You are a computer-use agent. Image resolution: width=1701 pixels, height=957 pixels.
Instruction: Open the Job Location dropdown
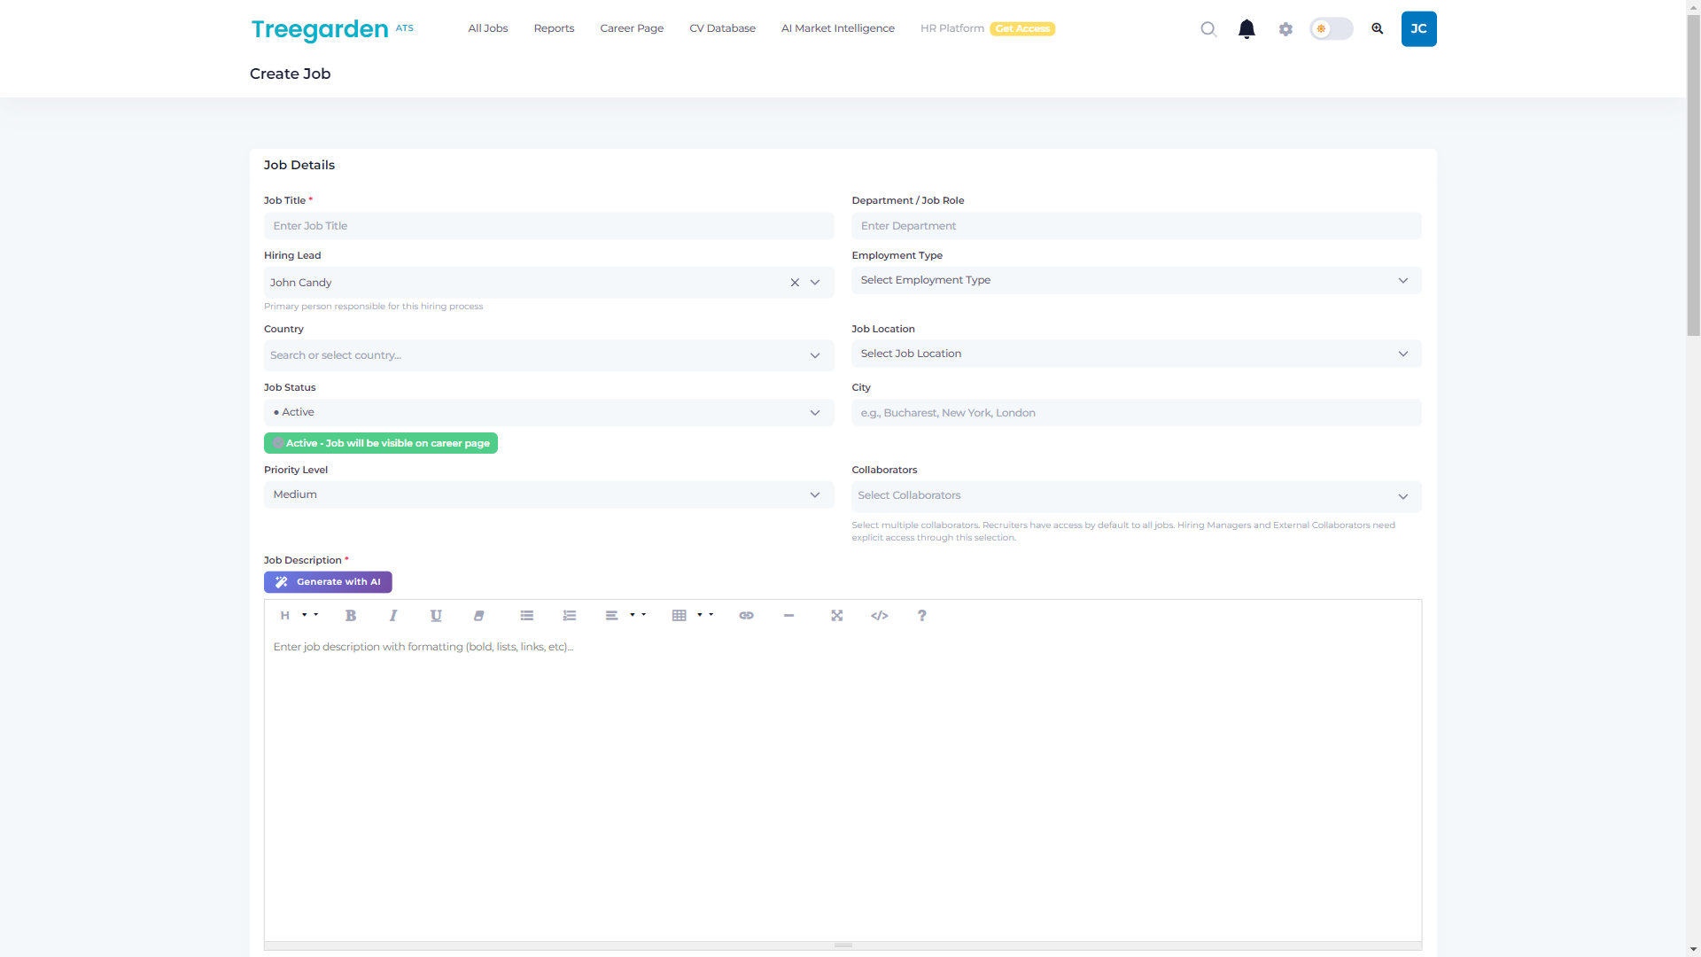coord(1137,354)
